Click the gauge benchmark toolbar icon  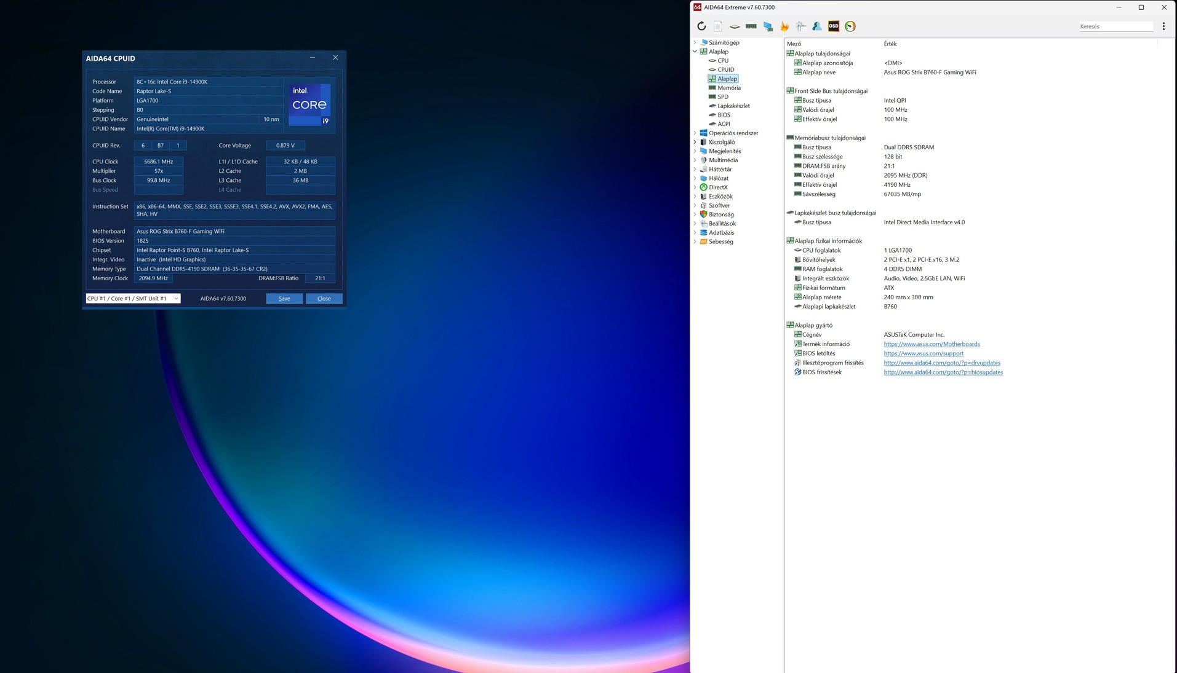coord(850,26)
